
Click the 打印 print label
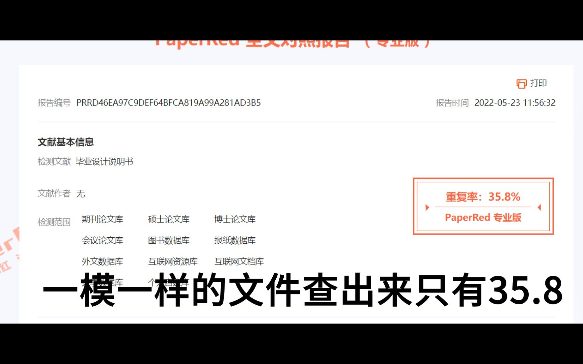pos(538,83)
